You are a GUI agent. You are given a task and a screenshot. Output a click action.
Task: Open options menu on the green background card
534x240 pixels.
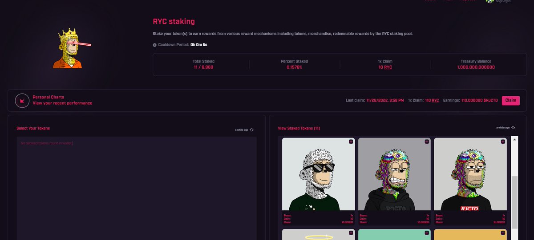(x=427, y=233)
